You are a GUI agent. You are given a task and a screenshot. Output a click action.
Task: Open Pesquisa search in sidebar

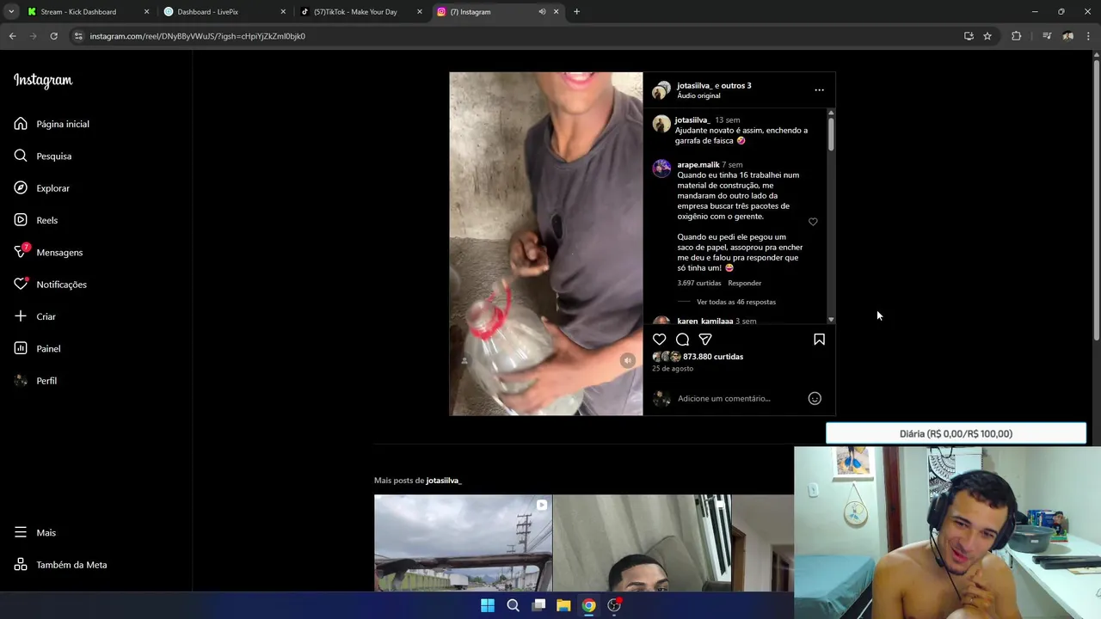click(43, 156)
